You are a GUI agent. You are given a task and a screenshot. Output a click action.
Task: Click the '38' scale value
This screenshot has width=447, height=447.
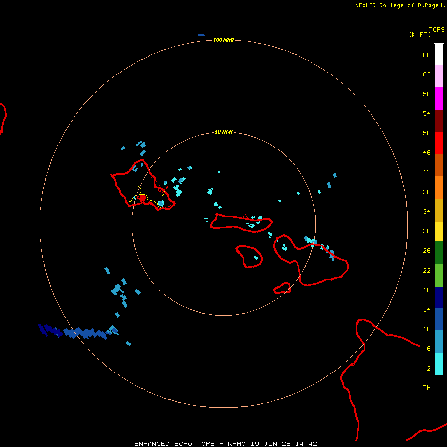(427, 192)
